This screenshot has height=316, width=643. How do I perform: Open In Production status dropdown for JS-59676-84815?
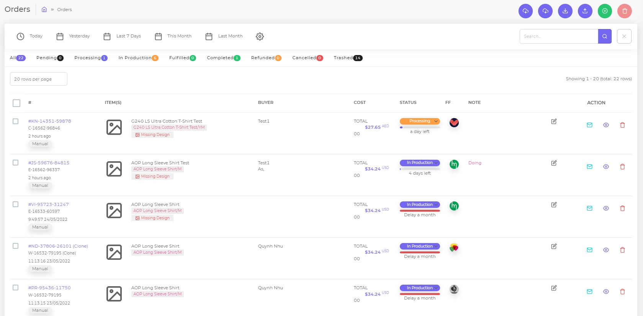coord(420,163)
